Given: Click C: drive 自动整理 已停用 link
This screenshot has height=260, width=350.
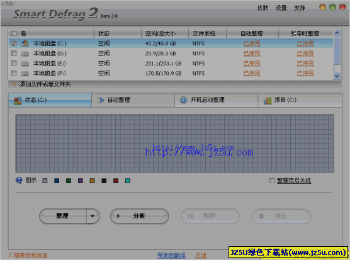Looking at the screenshot, I should pos(252,43).
